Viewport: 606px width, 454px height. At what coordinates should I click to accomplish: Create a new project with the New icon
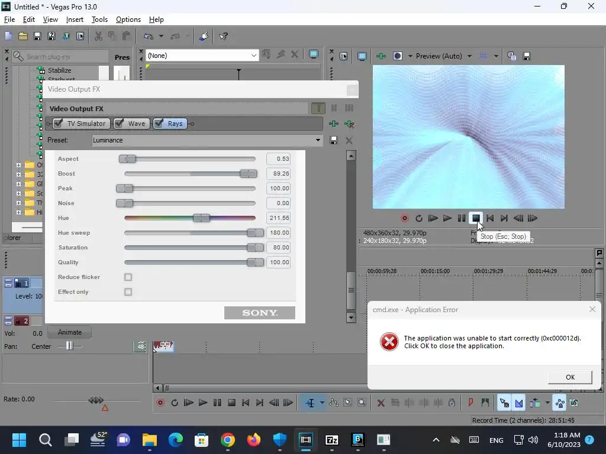pos(8,36)
